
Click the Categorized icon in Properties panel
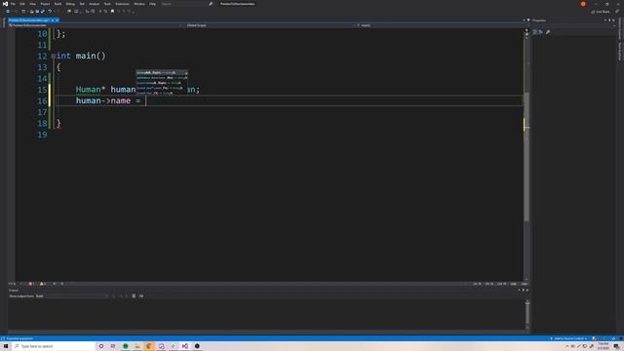(535, 32)
